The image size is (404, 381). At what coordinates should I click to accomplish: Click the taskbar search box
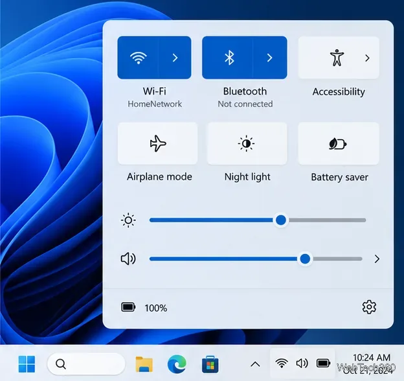(x=86, y=364)
